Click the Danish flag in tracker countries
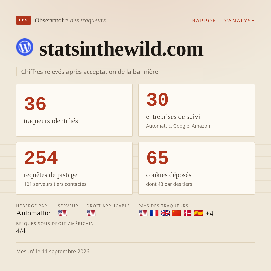Image resolution: width=271 pixels, height=271 pixels. coord(187,213)
